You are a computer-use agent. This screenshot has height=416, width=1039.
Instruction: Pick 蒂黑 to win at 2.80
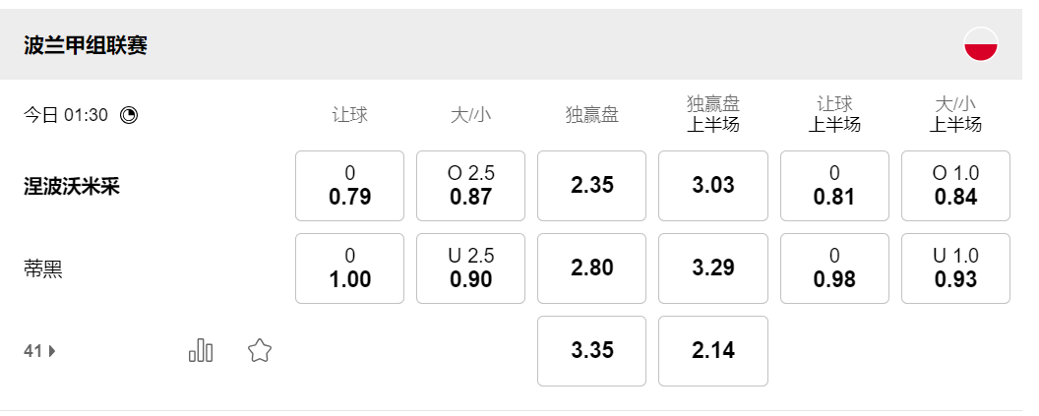[x=592, y=268]
